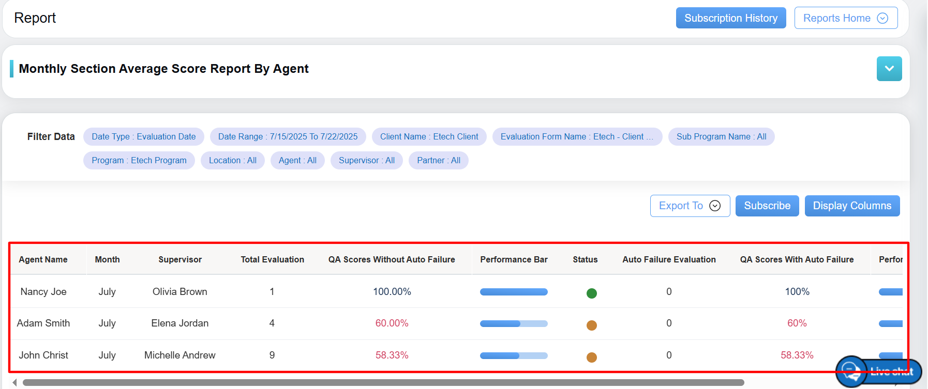Click the Total Evaluation column header
The width and height of the screenshot is (928, 389).
click(x=272, y=259)
